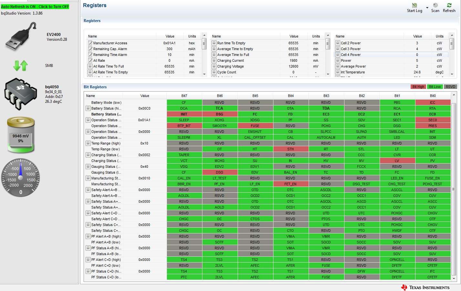Screen dimensions: 461x291
Task: Click scroll-down arrow of the Bit Registers table
Action: [x=454, y=278]
